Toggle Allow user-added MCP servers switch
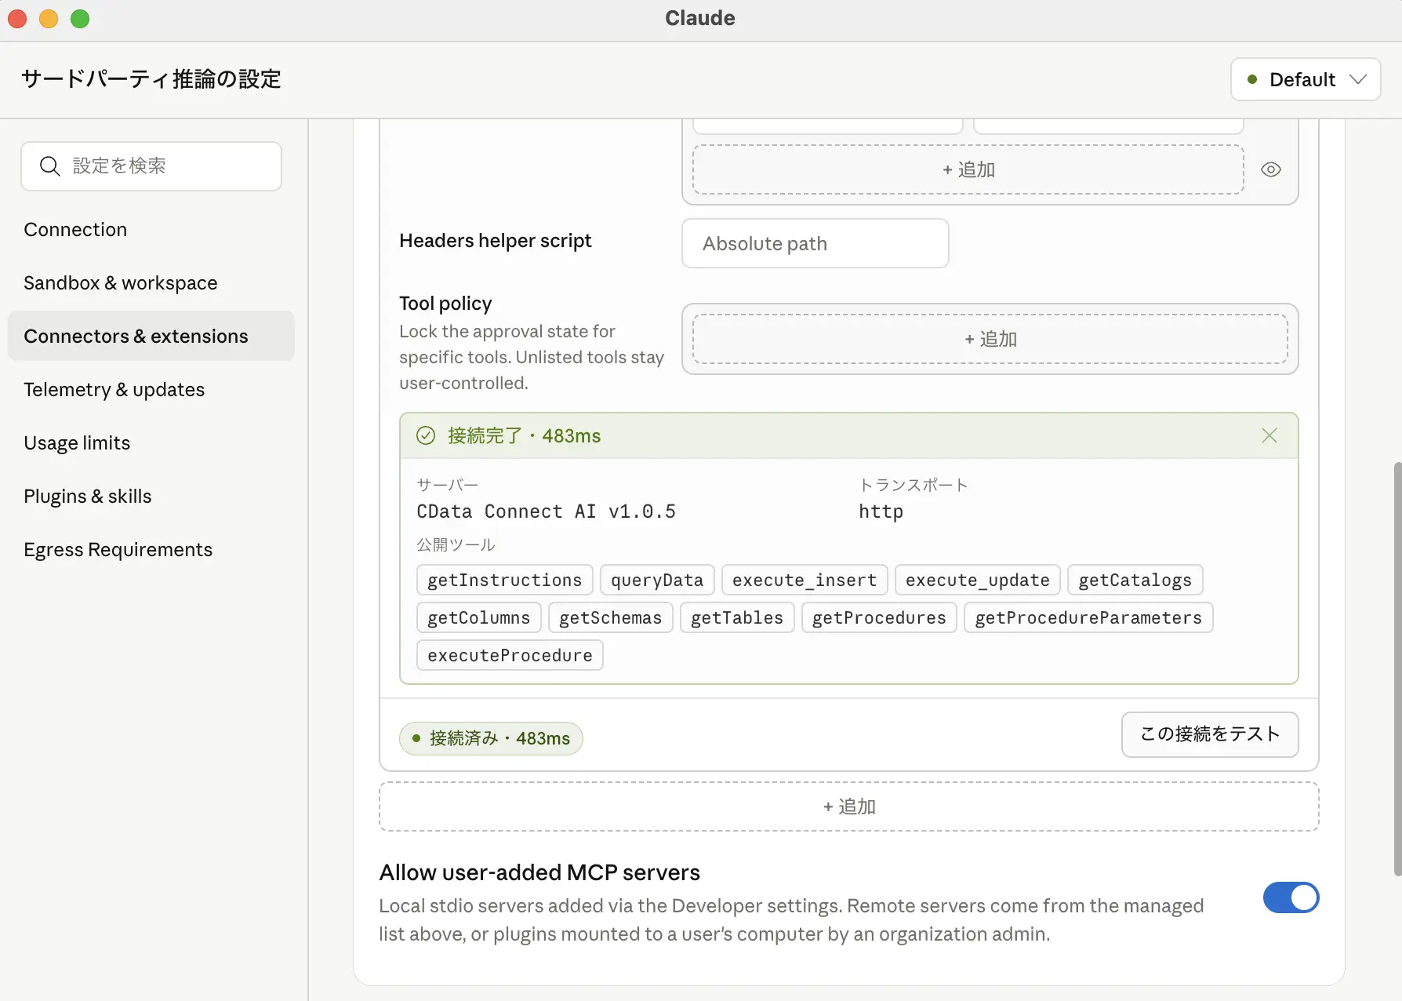Screen dimensions: 1402x1001 coord(1291,897)
